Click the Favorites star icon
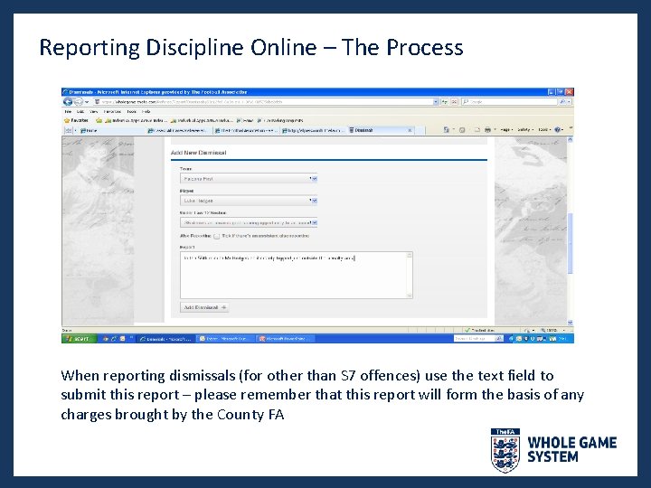651x488 pixels. click(67, 120)
